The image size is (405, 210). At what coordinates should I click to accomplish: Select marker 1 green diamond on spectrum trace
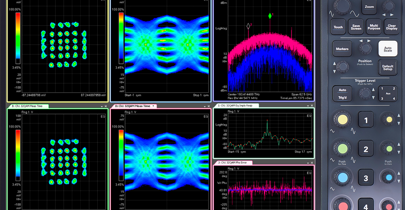pos(270,16)
